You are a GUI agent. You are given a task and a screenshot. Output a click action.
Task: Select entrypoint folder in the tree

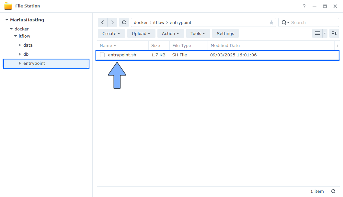pos(34,63)
